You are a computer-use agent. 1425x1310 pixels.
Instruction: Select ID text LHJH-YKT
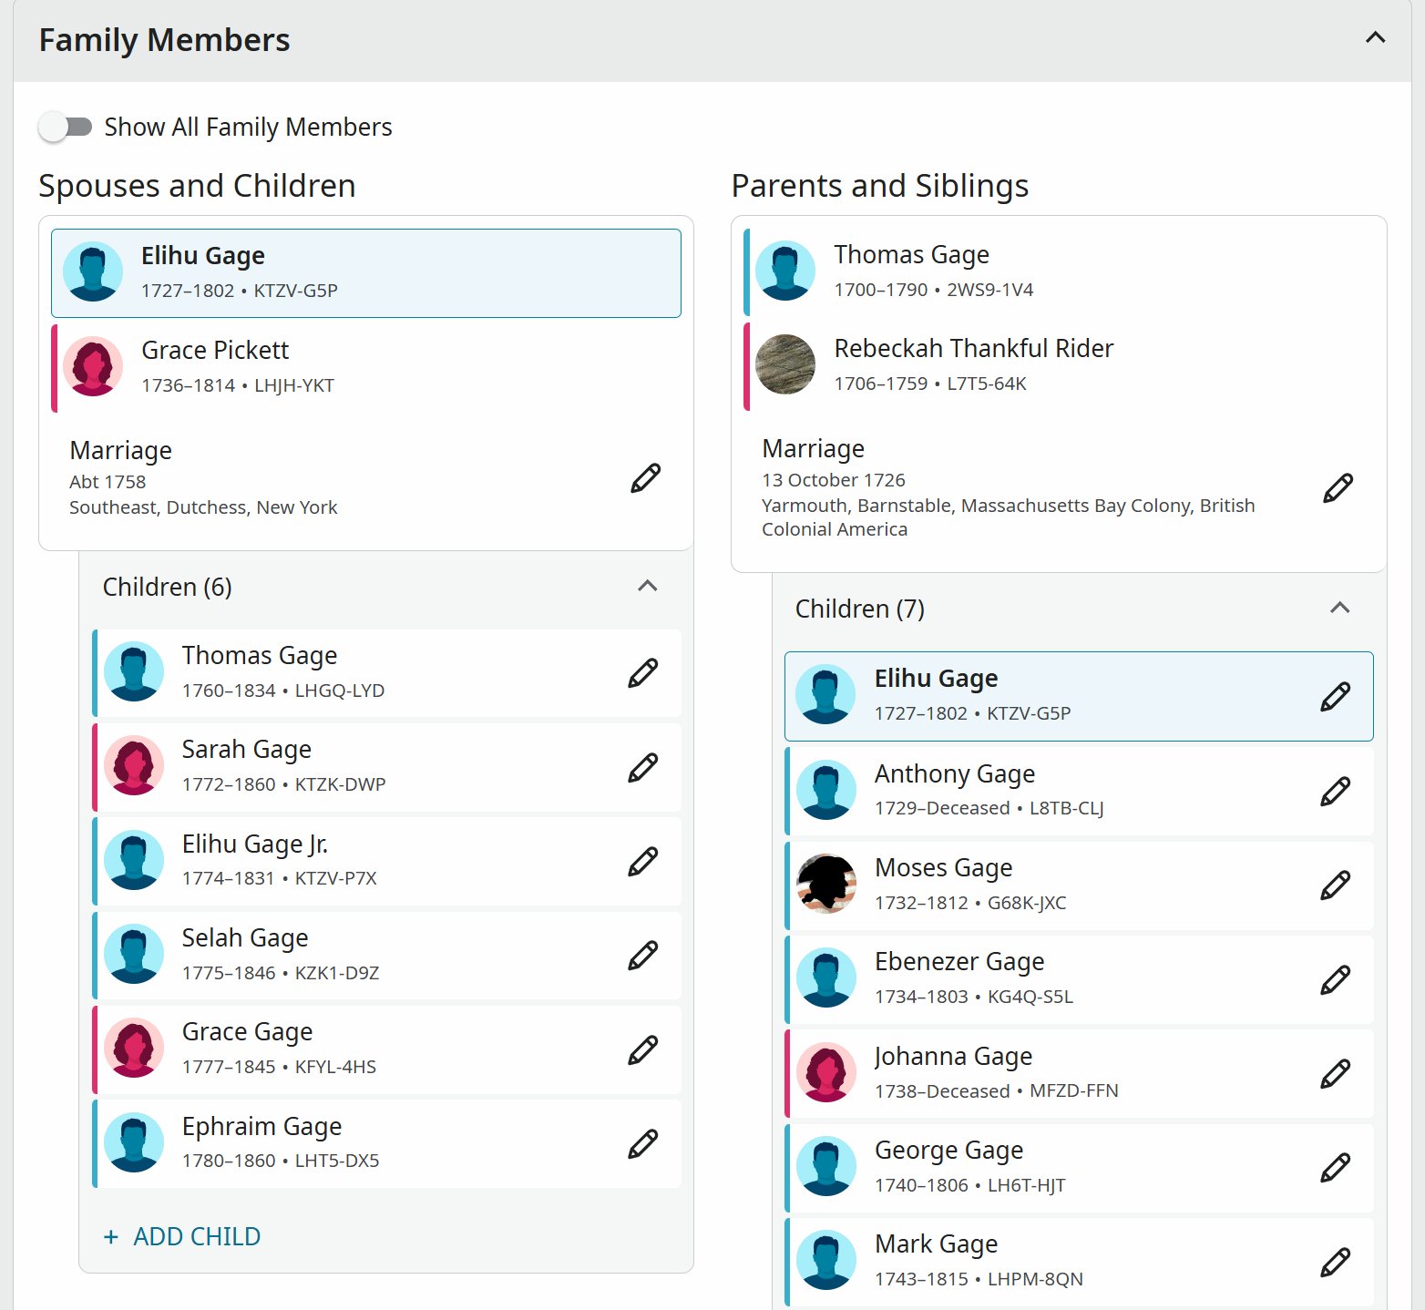[x=293, y=385]
